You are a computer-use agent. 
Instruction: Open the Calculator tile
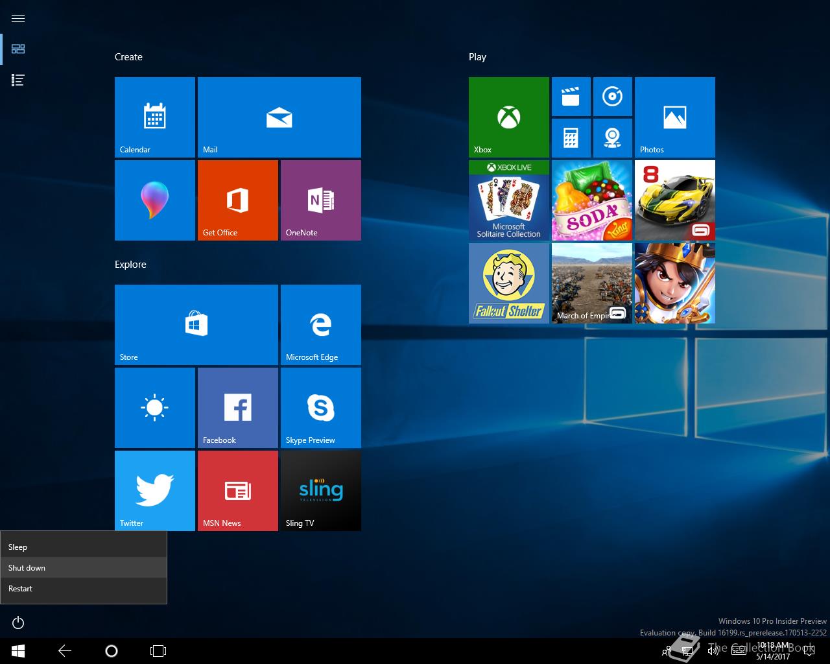coord(571,138)
